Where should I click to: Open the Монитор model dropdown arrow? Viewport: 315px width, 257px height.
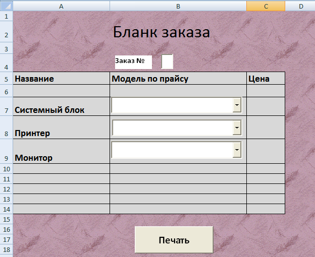coord(237,150)
